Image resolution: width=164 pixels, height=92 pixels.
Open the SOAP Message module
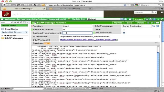point(14,38)
